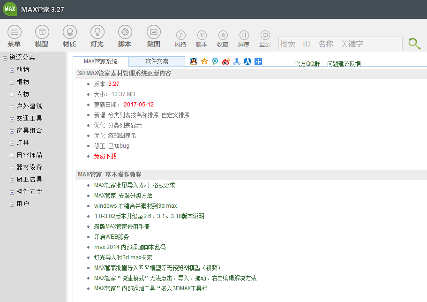Click the 新增 分类列表按名称排序 line
The height and width of the screenshot is (302, 427).
142,115
